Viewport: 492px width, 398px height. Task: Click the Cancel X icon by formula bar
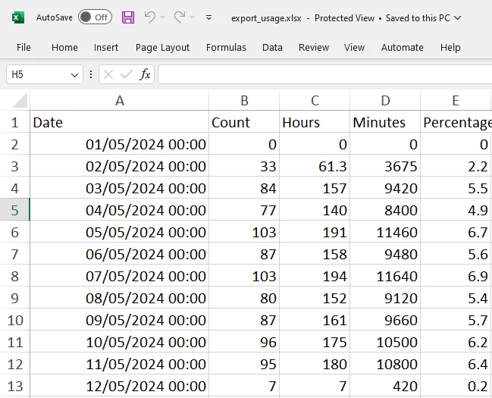click(108, 74)
